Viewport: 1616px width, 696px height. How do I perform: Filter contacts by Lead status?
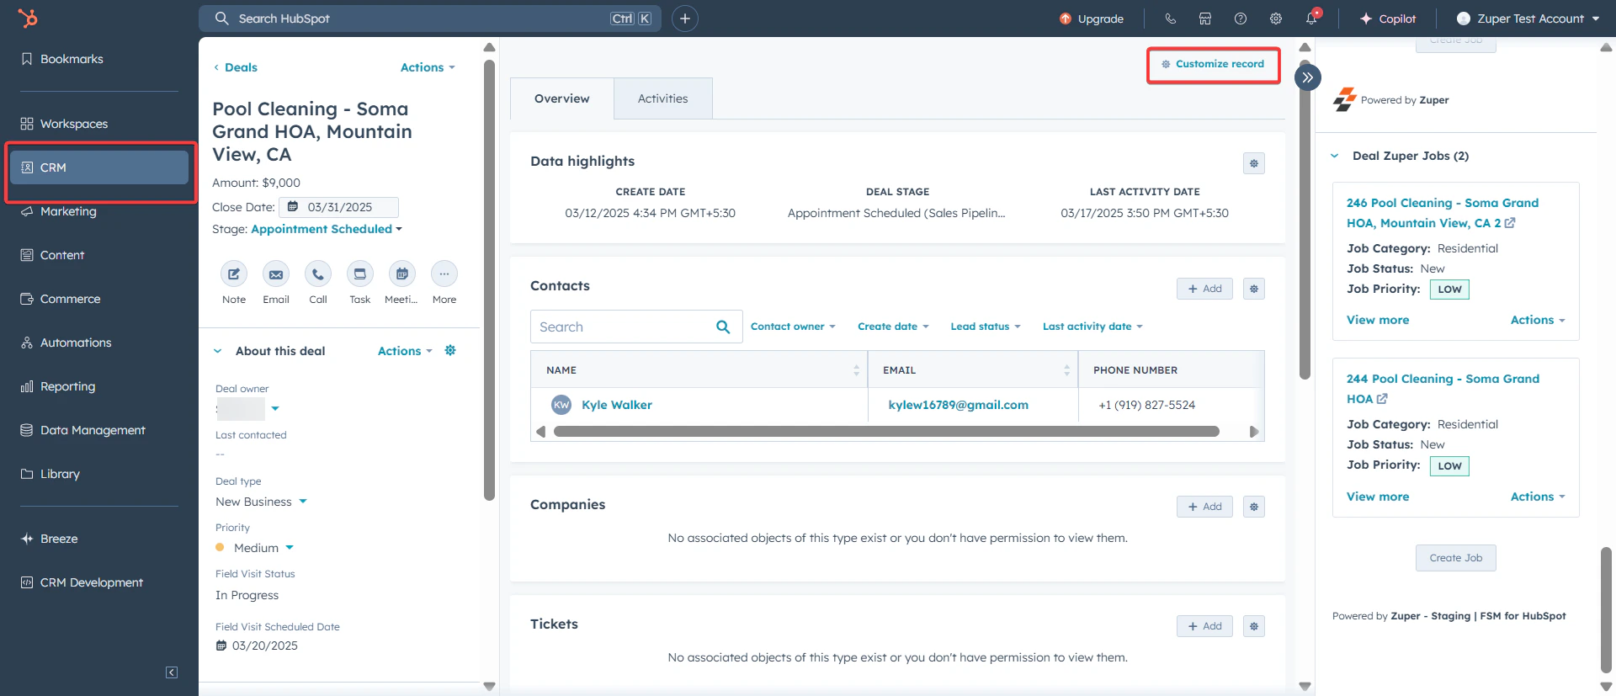[986, 327]
